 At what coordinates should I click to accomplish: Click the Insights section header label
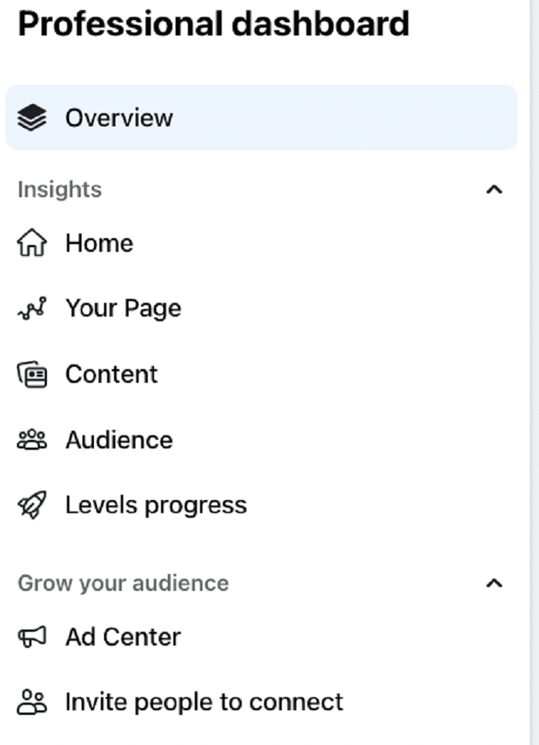click(59, 190)
